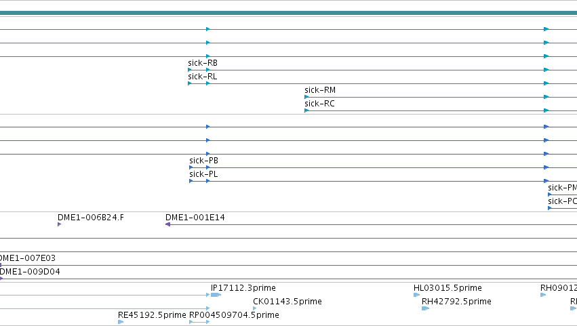
Task: Click the RE45192.5prime exon marker
Action: (x=121, y=322)
